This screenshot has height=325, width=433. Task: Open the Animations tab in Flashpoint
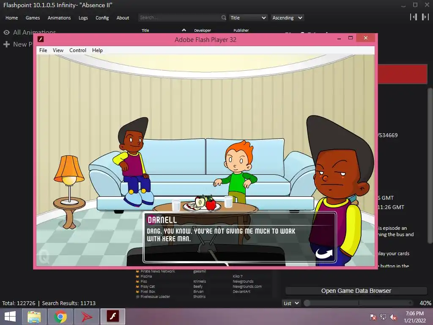click(x=59, y=18)
